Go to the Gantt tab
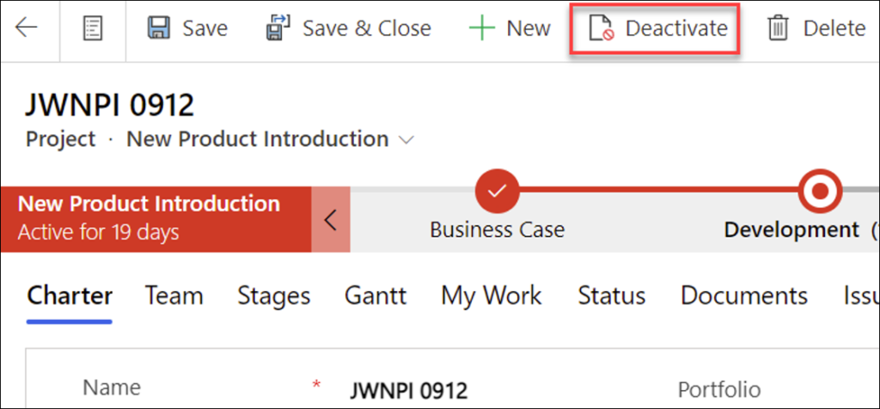880x409 pixels. point(375,296)
